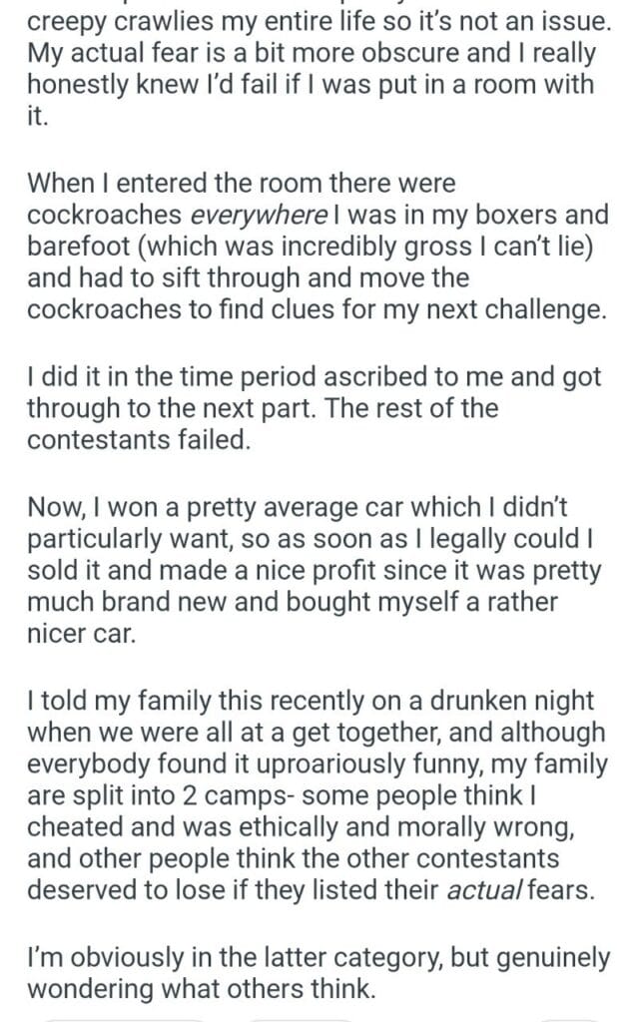This screenshot has width=643, height=1022.
Task: Click the paragraph starting "When I entered the room"
Action: coord(315,248)
